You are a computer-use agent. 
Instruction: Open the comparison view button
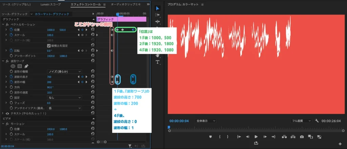[310, 136]
